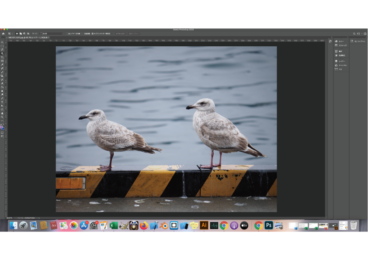Select the Move tool
The height and width of the screenshot is (260, 368).
click(2, 42)
